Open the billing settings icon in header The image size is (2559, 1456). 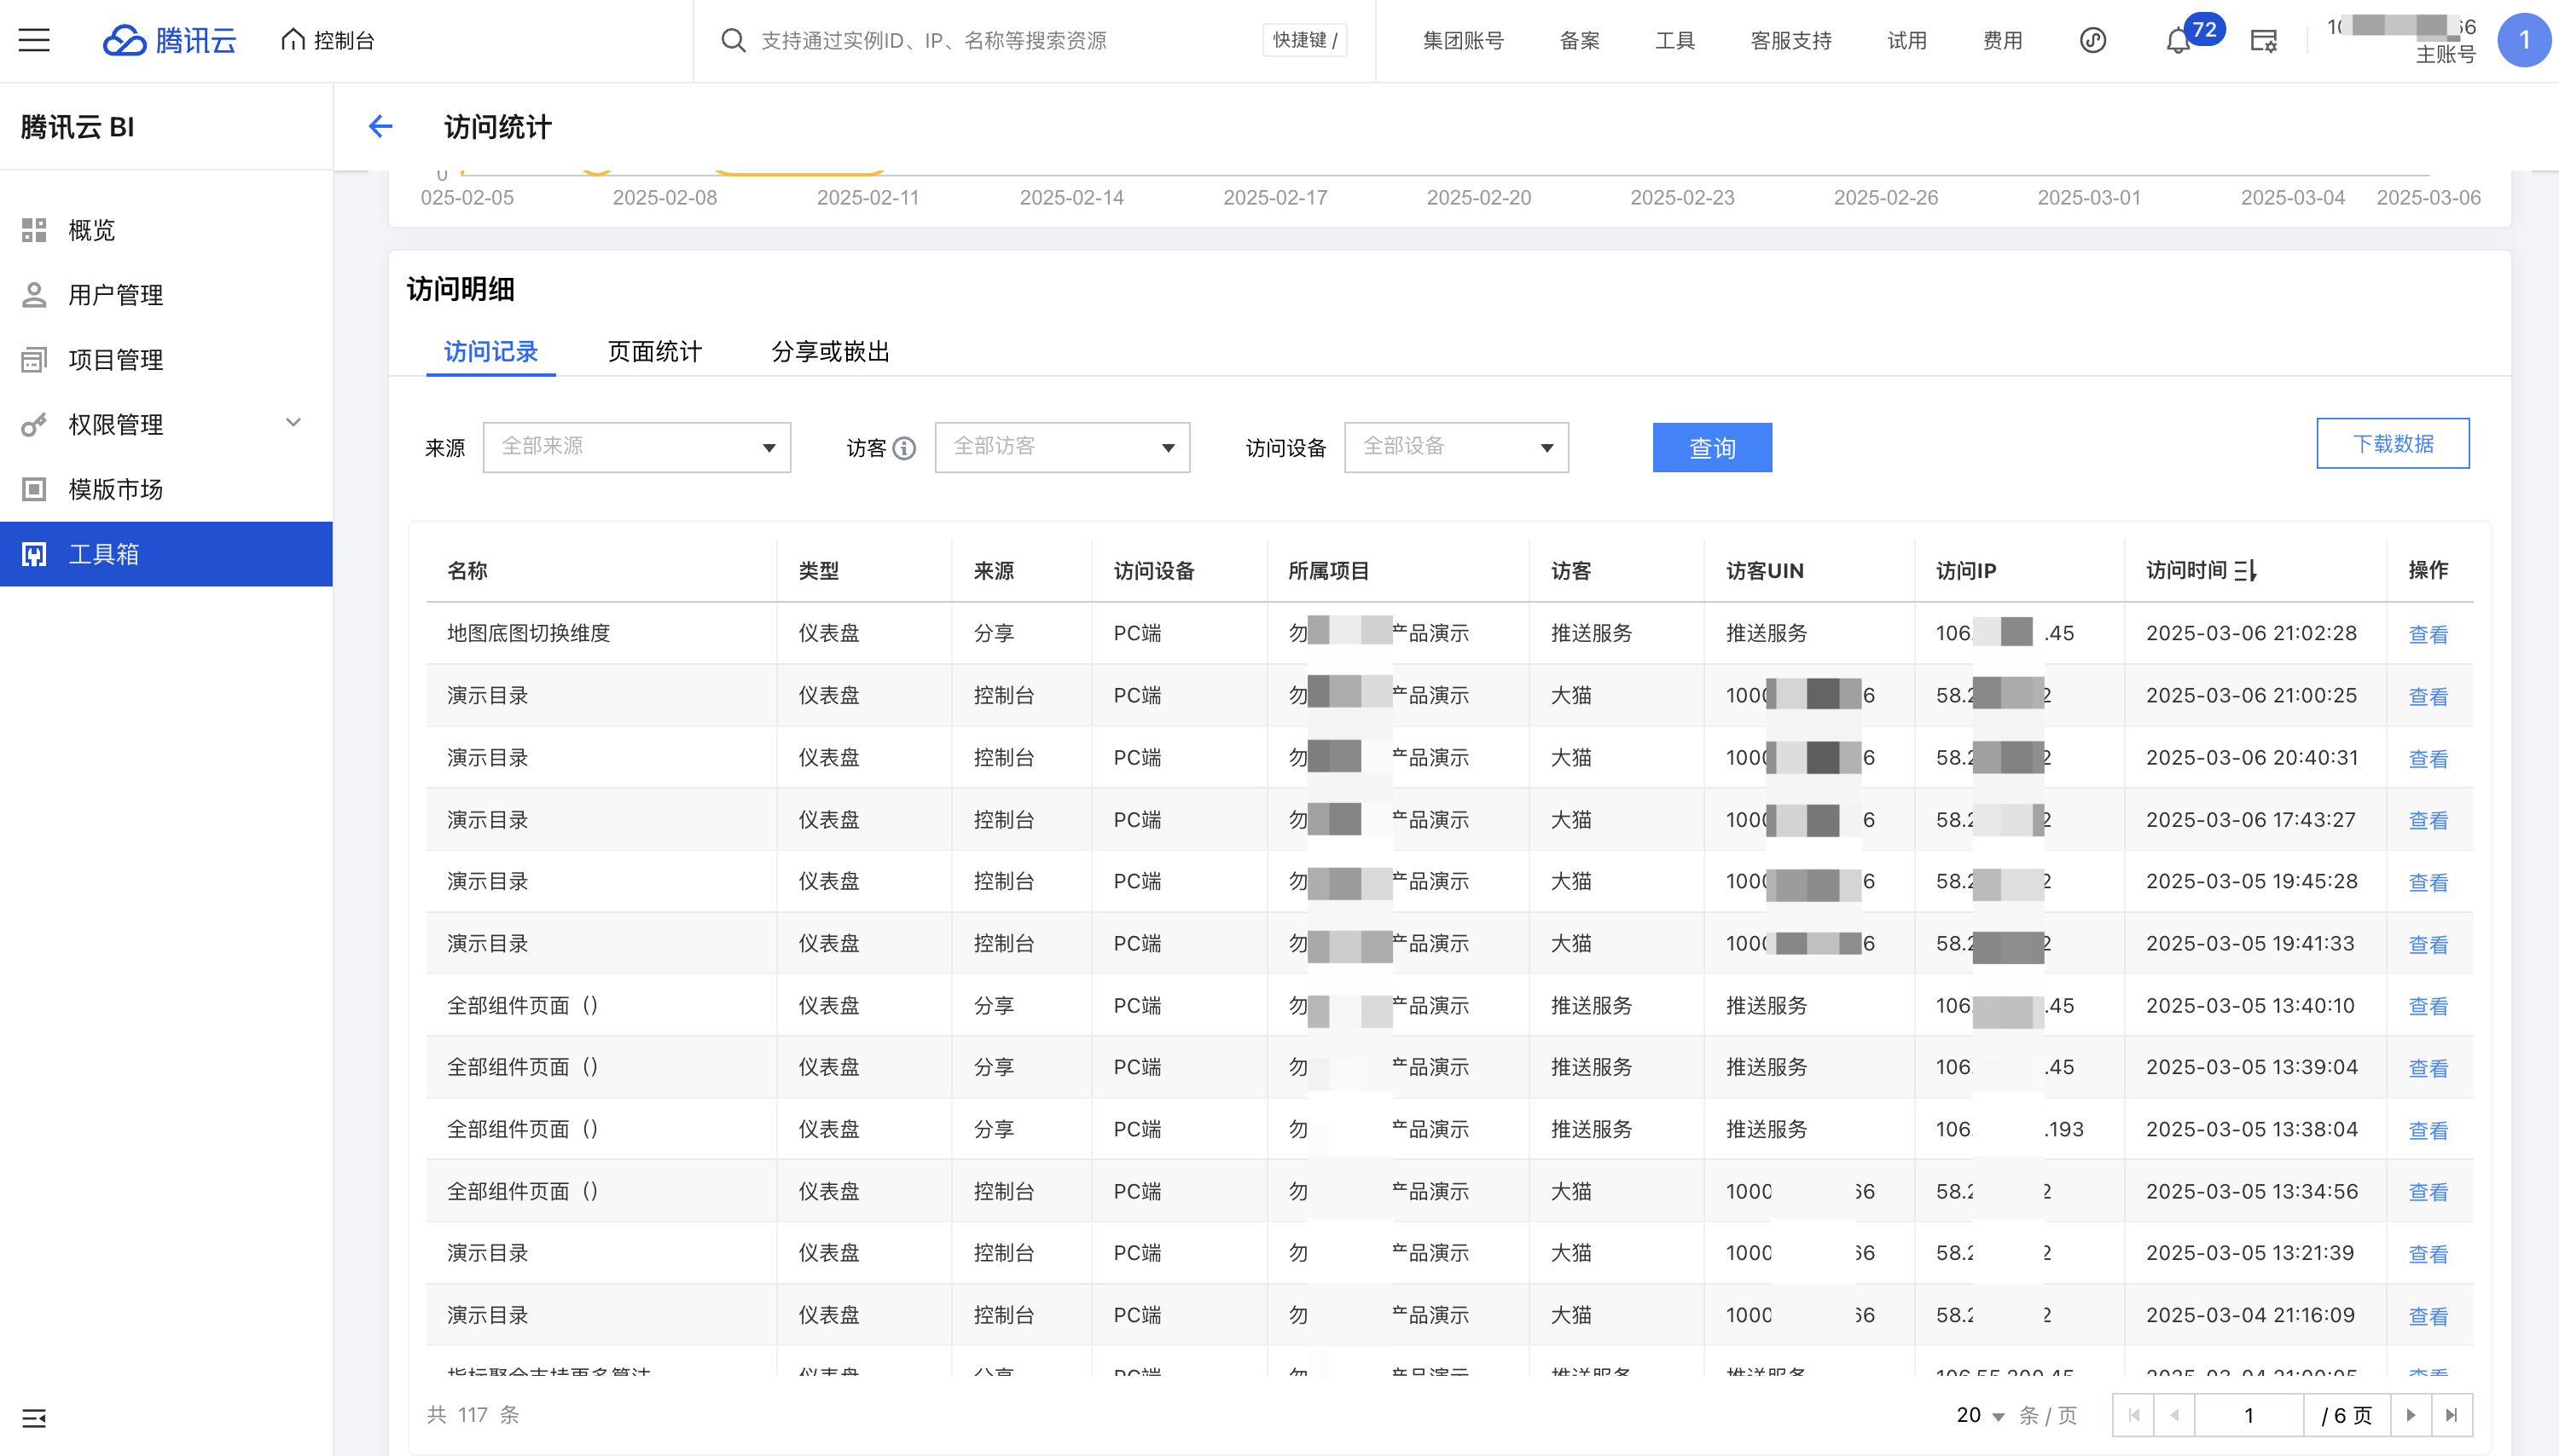[2263, 41]
